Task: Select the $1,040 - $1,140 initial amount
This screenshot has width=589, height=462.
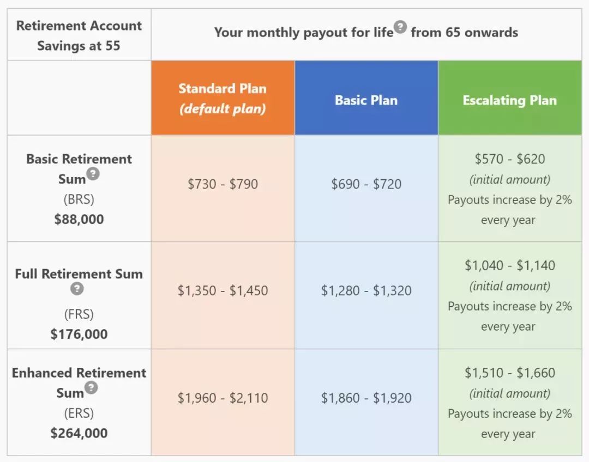Action: (x=509, y=265)
